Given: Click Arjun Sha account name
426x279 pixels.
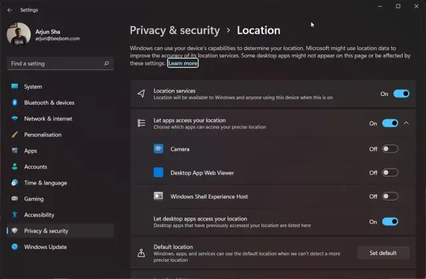Looking at the screenshot, I should pyautogui.click(x=48, y=31).
